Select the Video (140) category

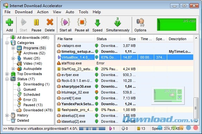(x=33, y=63)
